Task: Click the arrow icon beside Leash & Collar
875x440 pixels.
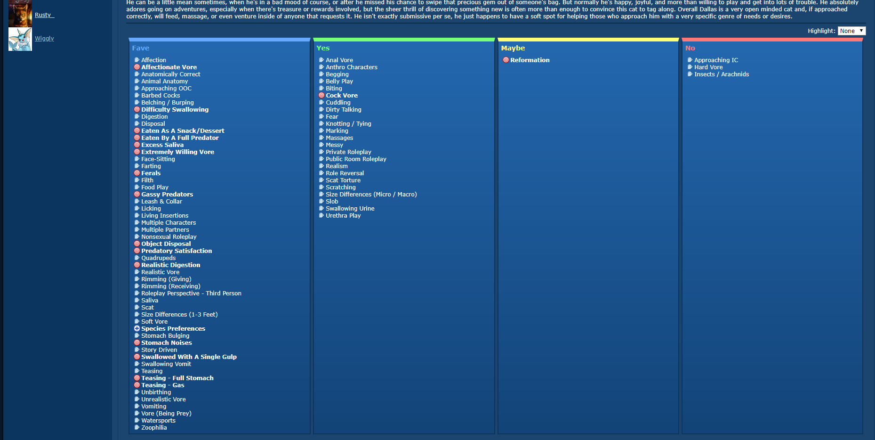Action: [137, 201]
